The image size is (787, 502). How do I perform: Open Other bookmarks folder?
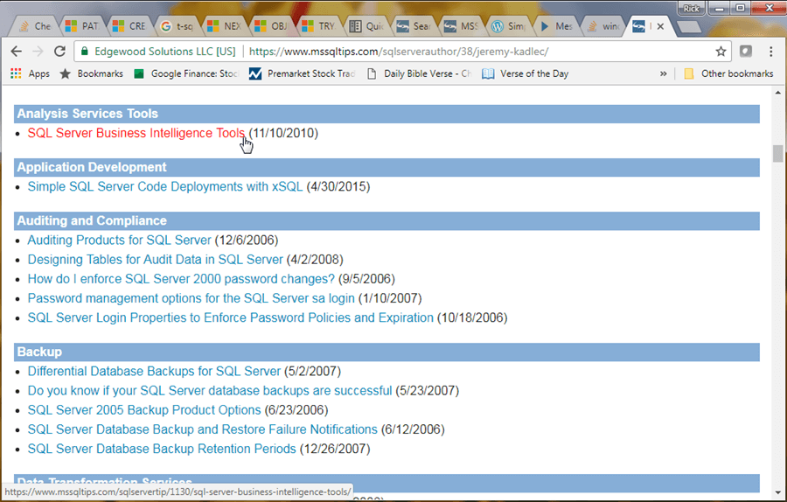click(728, 73)
